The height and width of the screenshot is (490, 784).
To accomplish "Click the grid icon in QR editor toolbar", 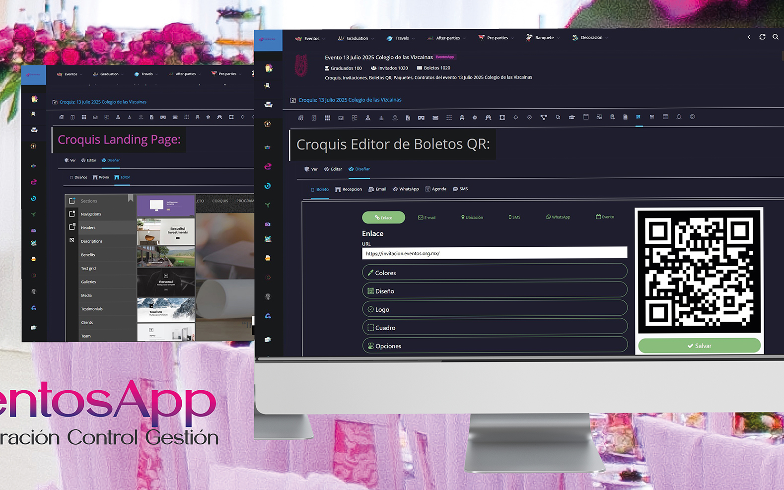I will (x=327, y=118).
